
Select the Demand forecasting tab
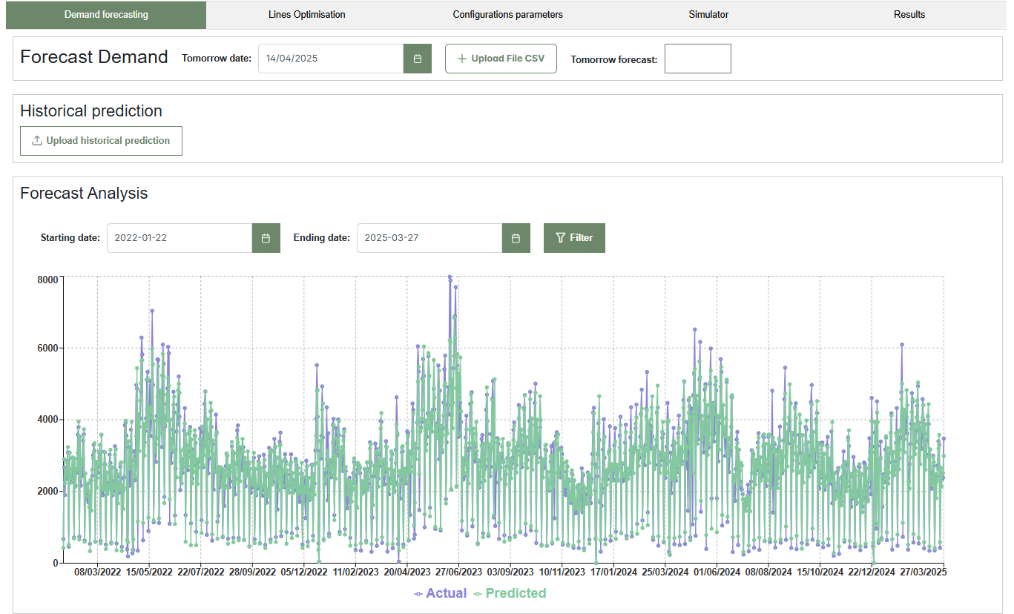point(106,15)
